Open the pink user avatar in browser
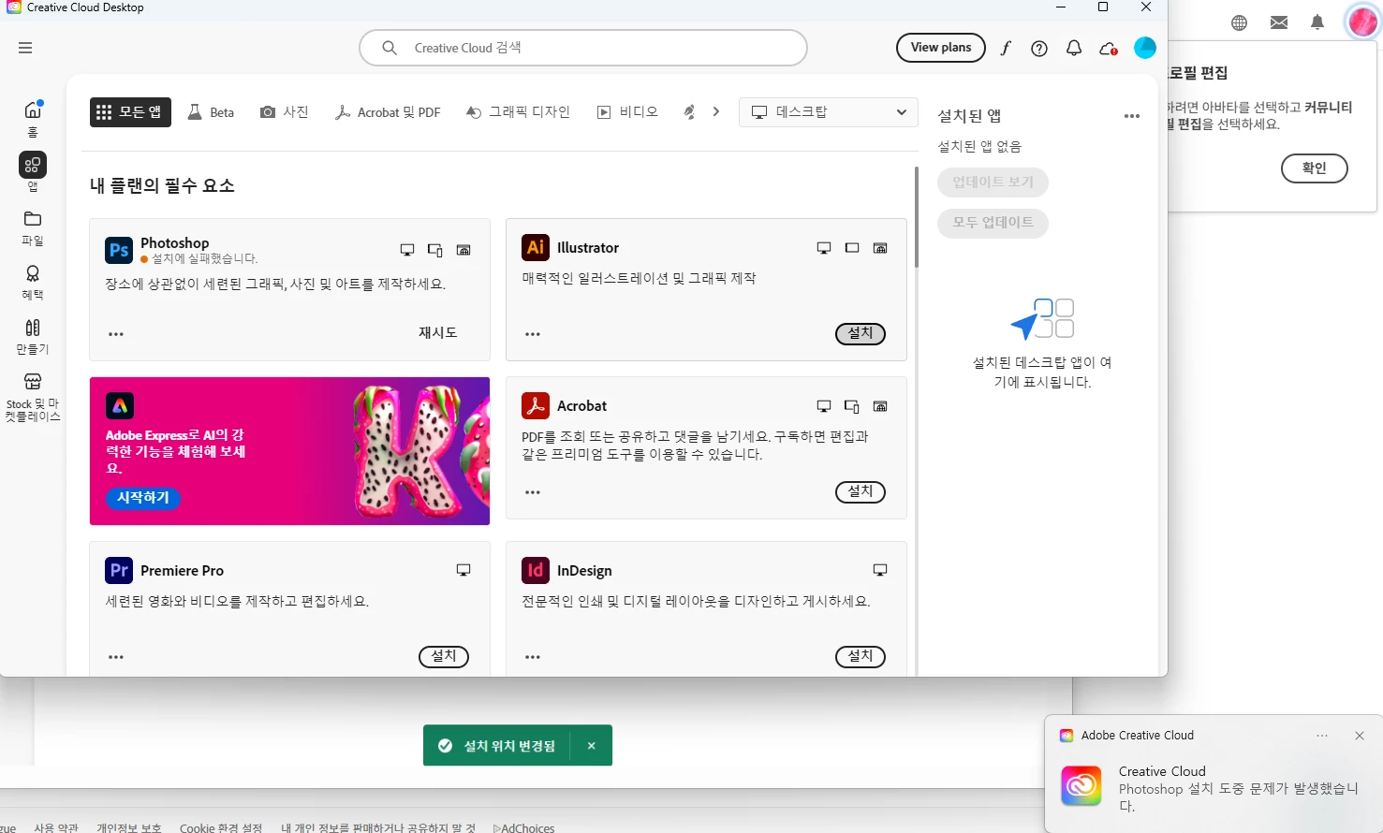This screenshot has height=833, width=1383. (1361, 22)
